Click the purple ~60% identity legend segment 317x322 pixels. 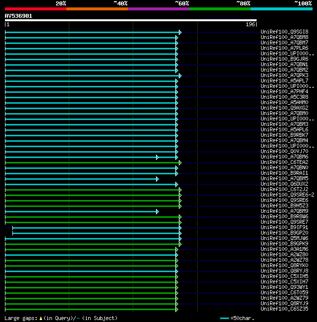[x=158, y=9]
